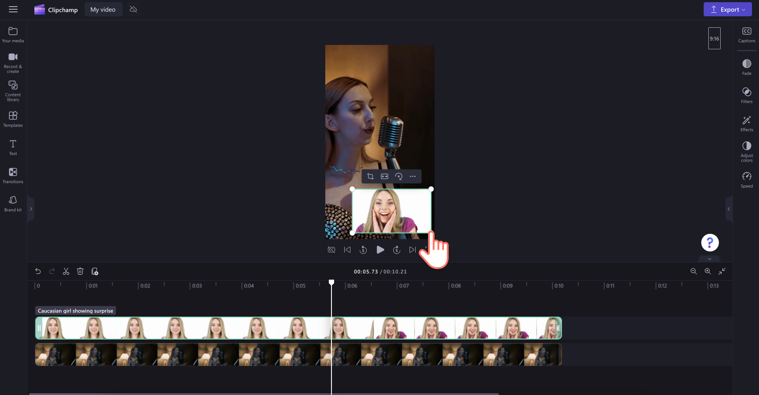Click left trim handle of surprise clip
This screenshot has width=759, height=395.
39,328
